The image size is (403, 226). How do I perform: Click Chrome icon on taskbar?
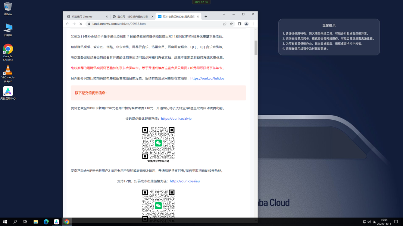point(67,222)
